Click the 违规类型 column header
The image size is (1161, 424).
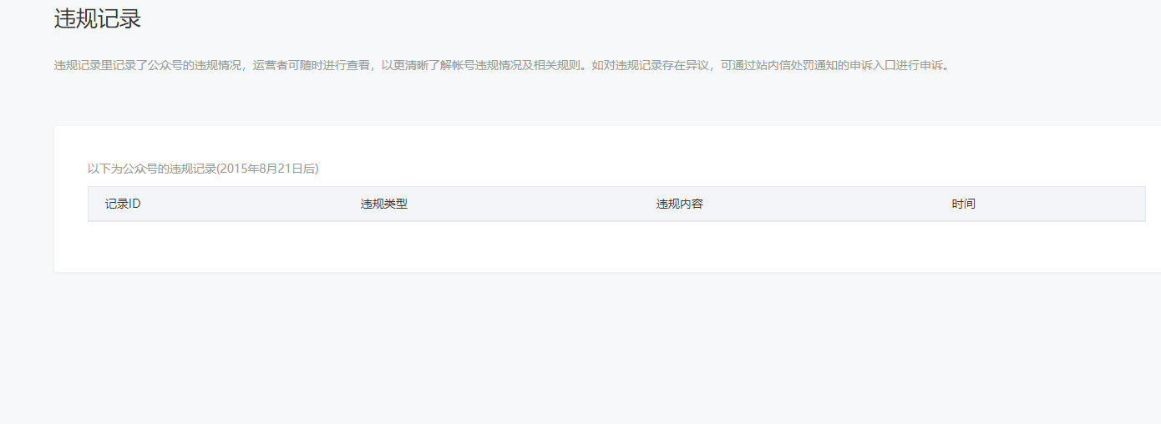384,204
